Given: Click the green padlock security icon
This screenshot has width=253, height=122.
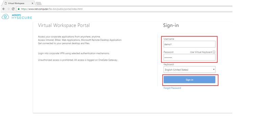Looking at the screenshot, I should [19, 9].
